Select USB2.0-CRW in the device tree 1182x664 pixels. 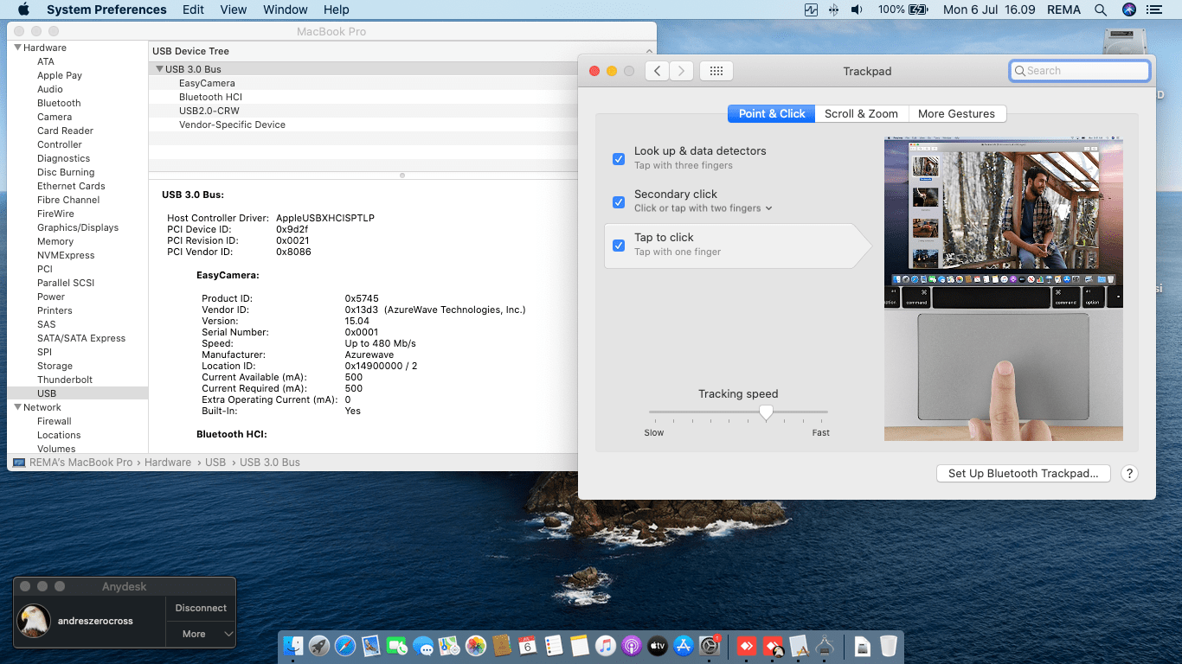click(209, 111)
